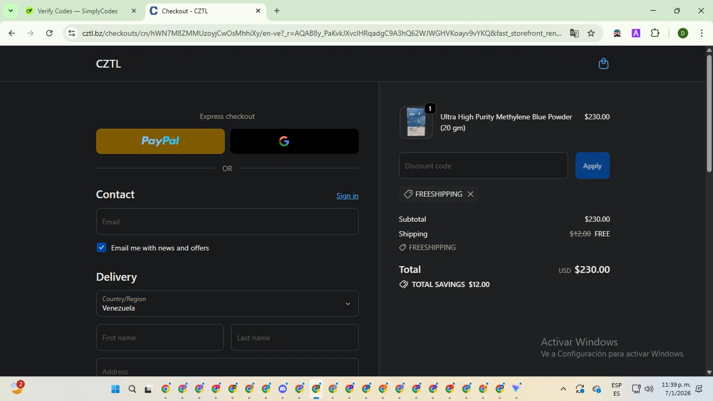Click the face-shaped extension icon in toolbar

point(617,33)
